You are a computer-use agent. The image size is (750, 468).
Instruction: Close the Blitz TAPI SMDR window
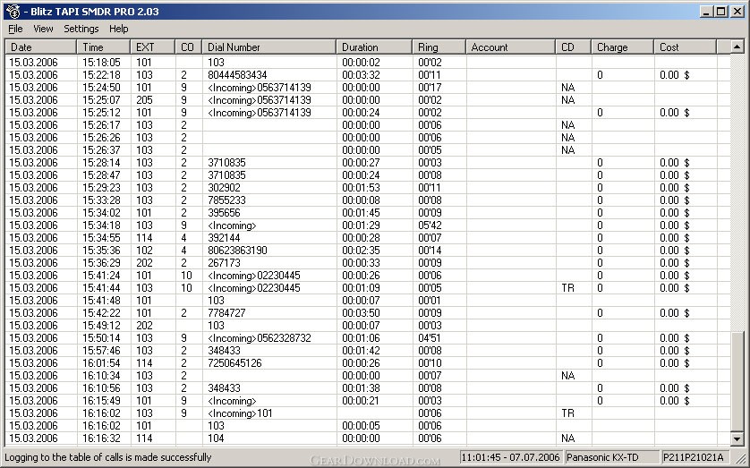click(737, 12)
